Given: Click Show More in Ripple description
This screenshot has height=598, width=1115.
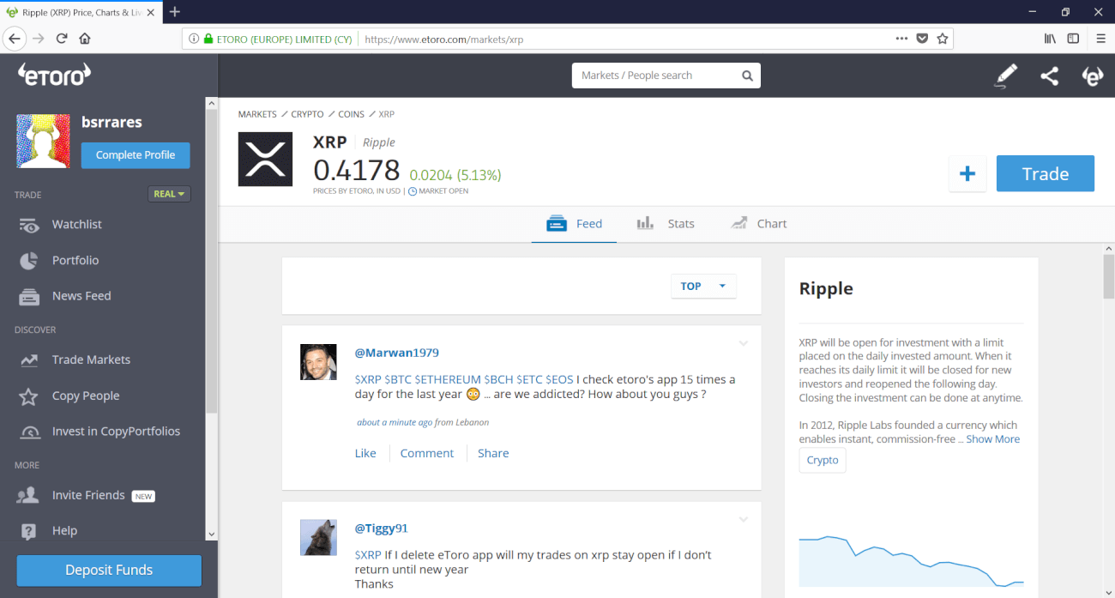Looking at the screenshot, I should coord(993,439).
